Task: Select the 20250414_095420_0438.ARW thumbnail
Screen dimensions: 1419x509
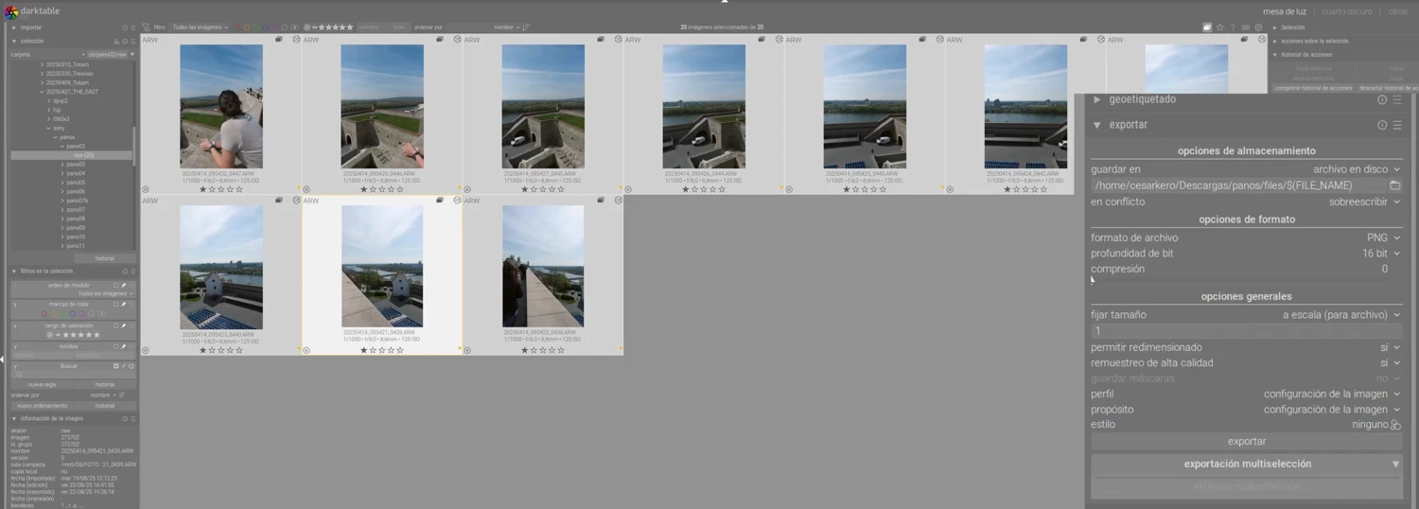Action: (543, 267)
